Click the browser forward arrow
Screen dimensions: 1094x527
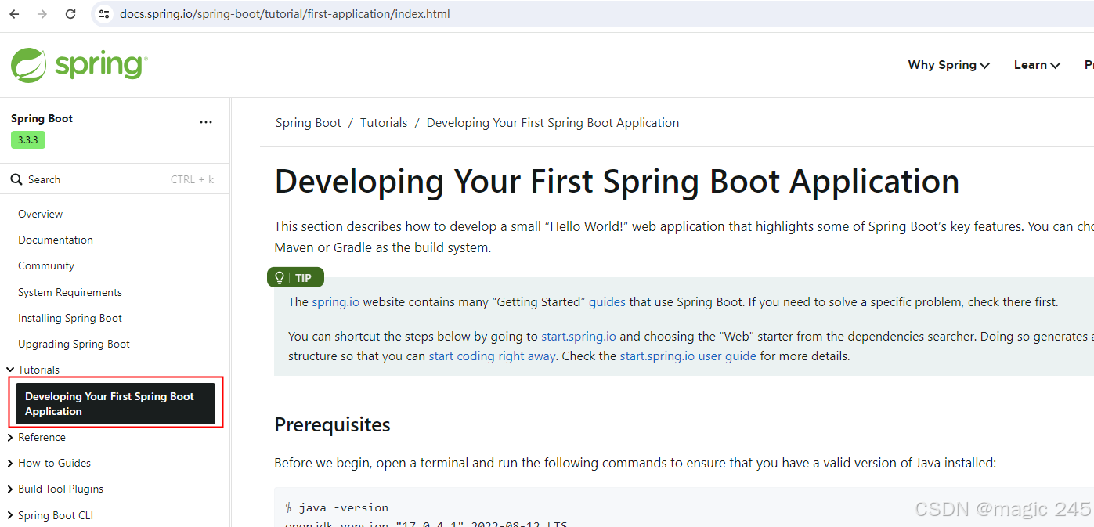coord(42,14)
